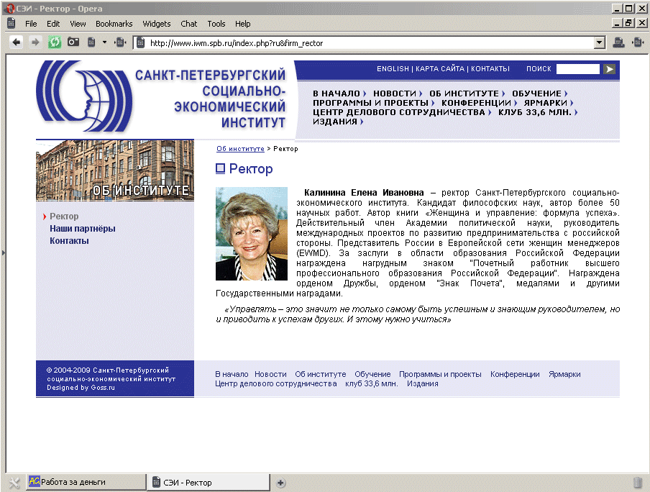Click footer link Обучение
This screenshot has height=492, width=650.
(372, 374)
